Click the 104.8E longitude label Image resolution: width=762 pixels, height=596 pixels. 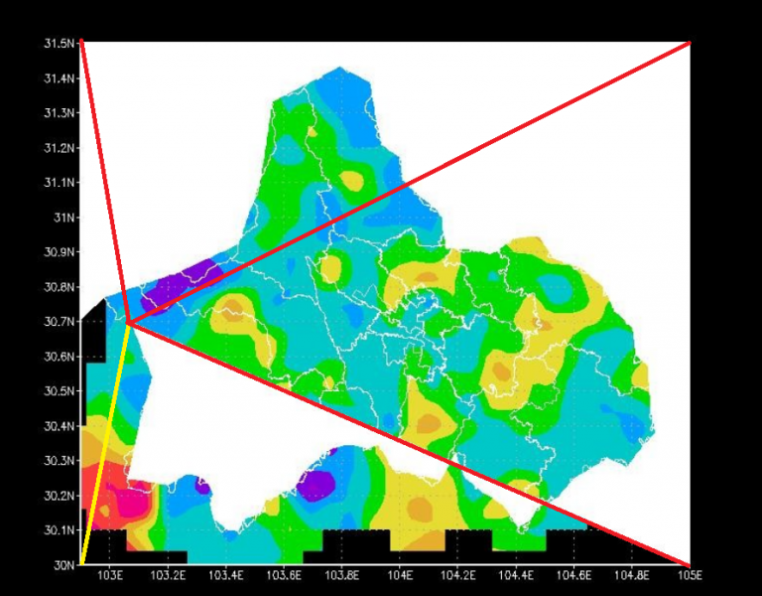point(632,576)
